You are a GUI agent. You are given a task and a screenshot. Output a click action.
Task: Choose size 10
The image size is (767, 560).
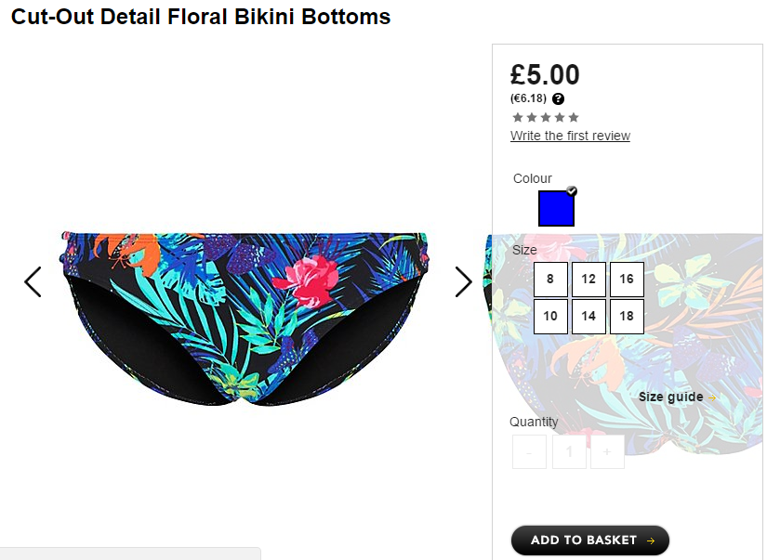point(550,316)
